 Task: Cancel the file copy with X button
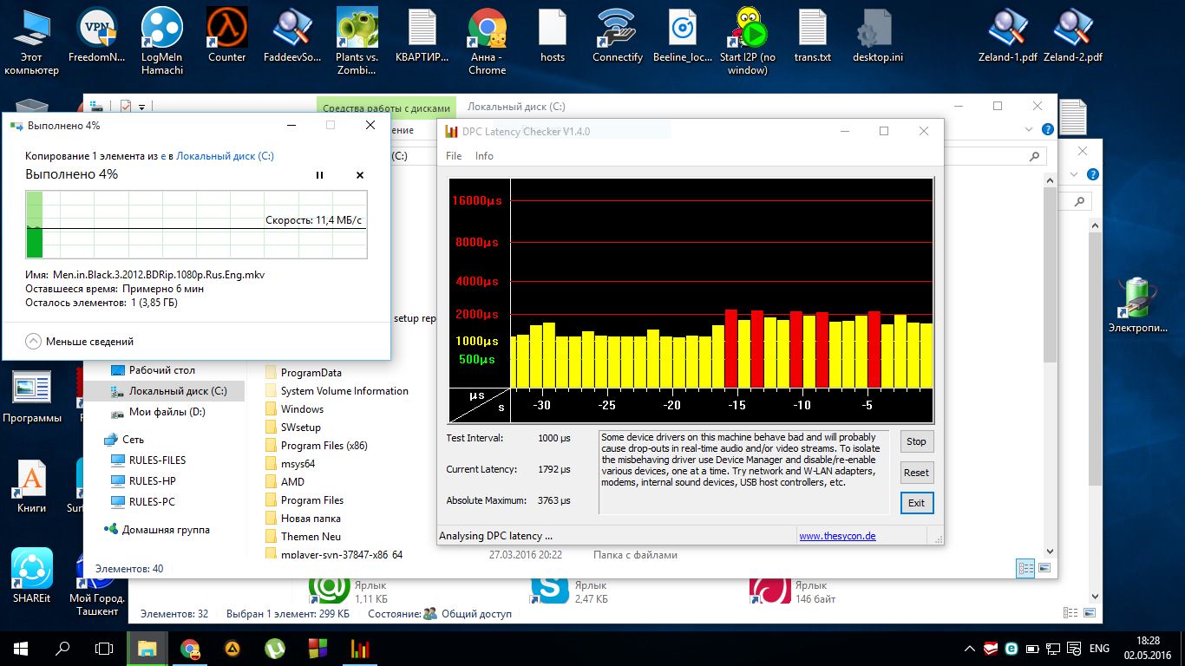(x=360, y=175)
